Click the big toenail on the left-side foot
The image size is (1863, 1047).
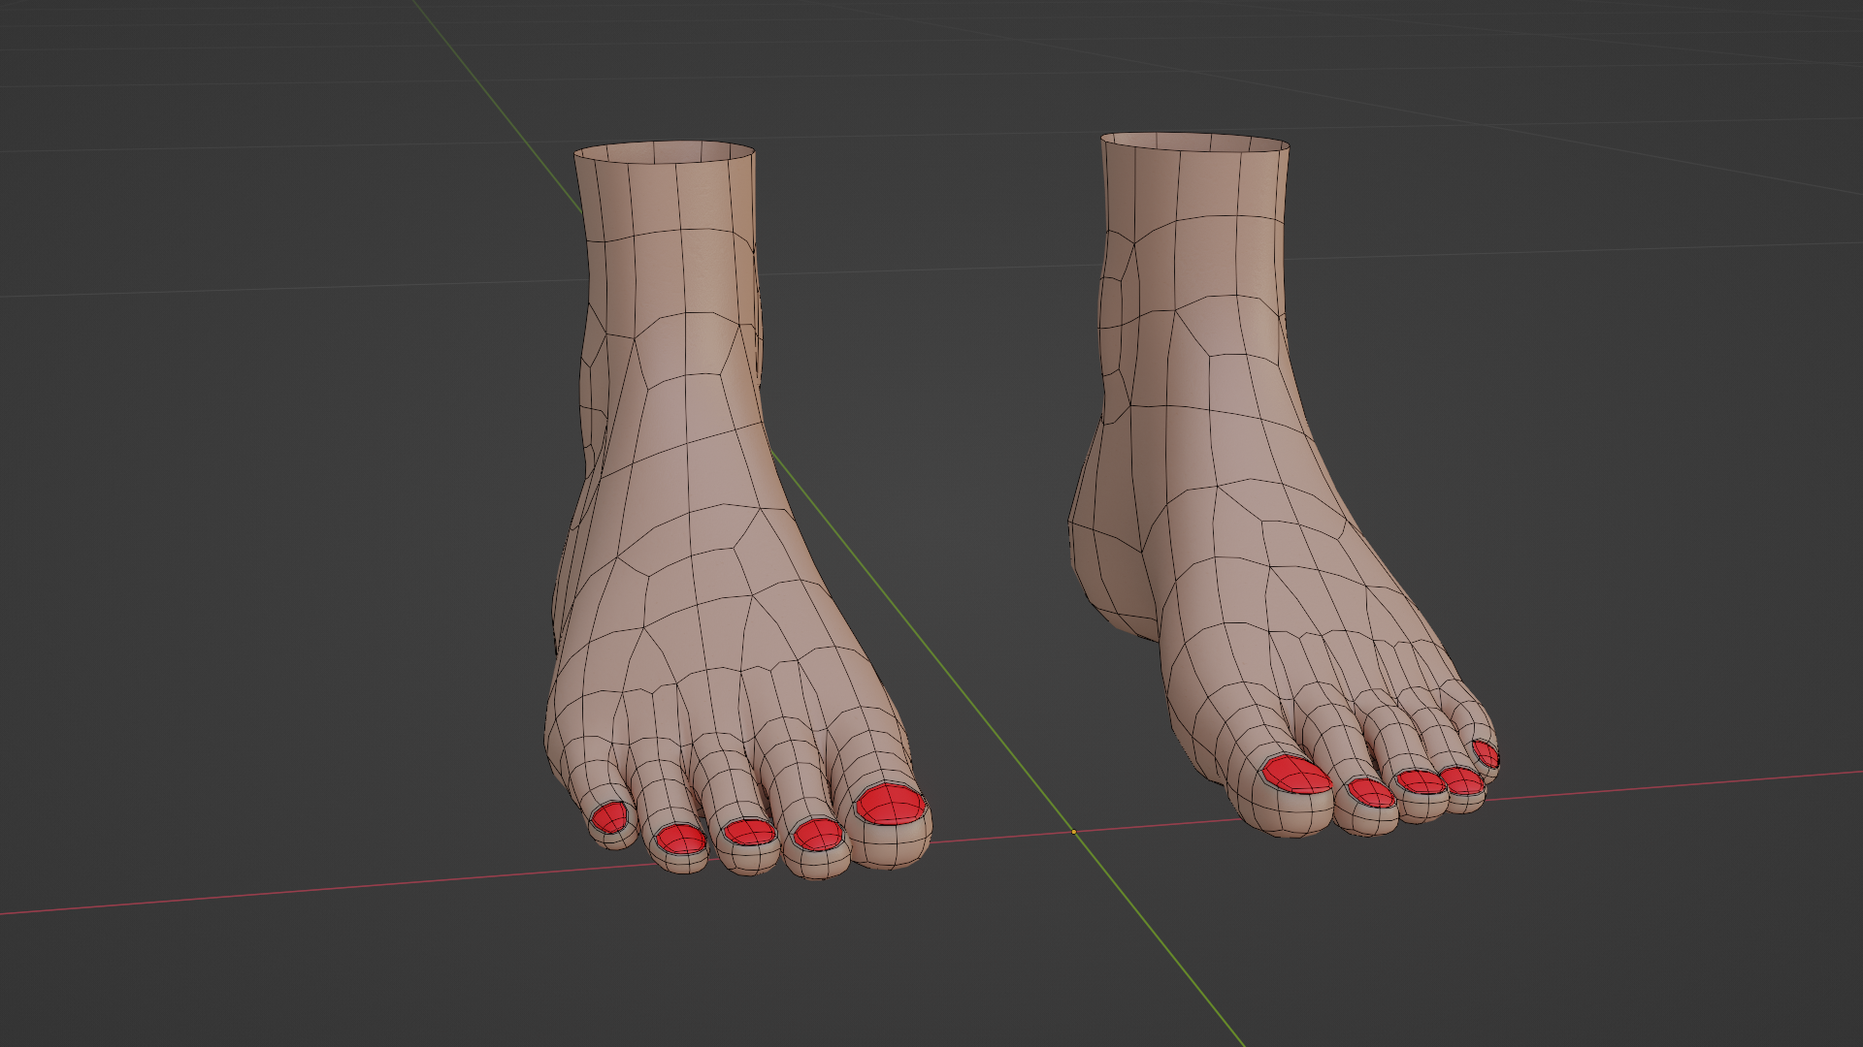tap(891, 805)
